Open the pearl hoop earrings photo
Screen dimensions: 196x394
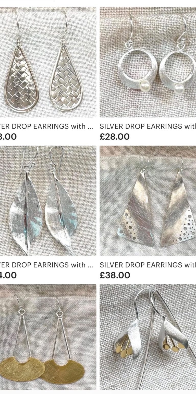(x=148, y=62)
